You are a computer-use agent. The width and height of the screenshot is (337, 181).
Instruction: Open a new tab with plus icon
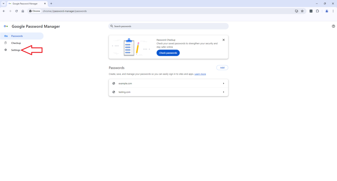51,3
